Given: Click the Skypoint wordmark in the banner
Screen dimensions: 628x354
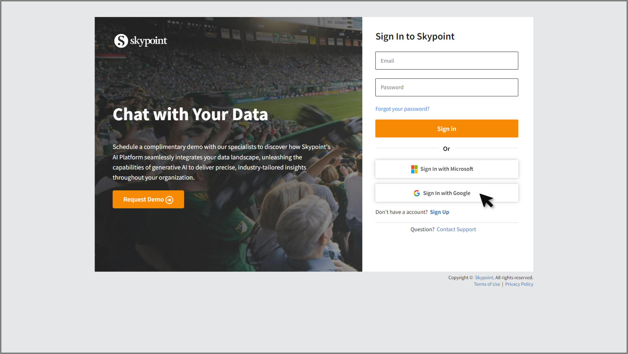Looking at the screenshot, I should pos(148,41).
